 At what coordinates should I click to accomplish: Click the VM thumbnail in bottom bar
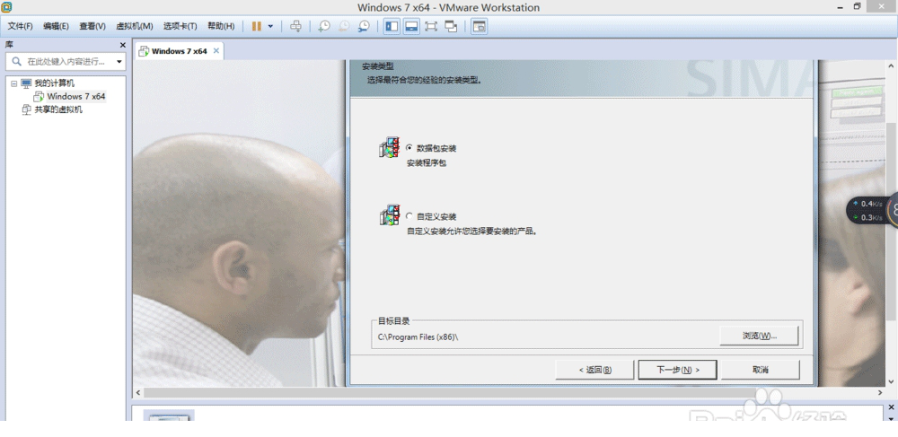(x=169, y=415)
